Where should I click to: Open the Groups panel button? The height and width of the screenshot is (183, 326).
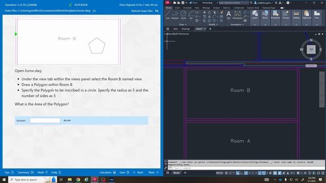point(286,15)
